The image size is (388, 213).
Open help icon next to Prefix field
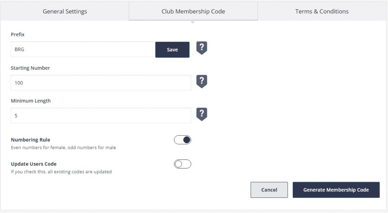click(x=202, y=48)
